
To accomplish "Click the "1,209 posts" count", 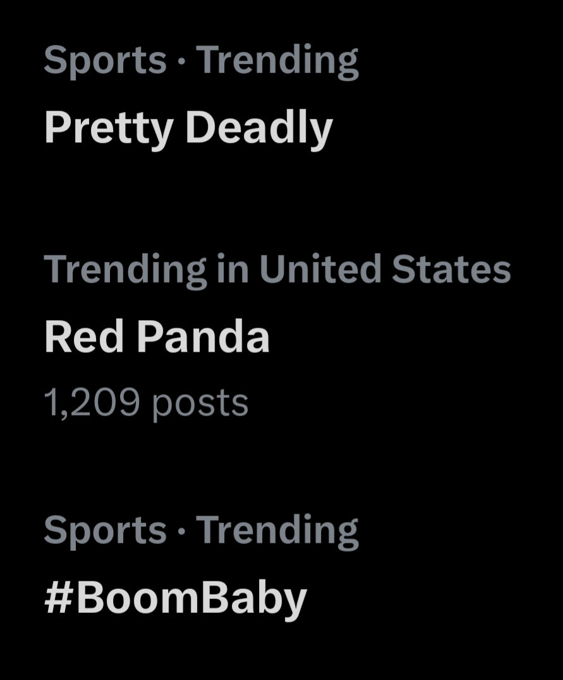I will coord(146,402).
